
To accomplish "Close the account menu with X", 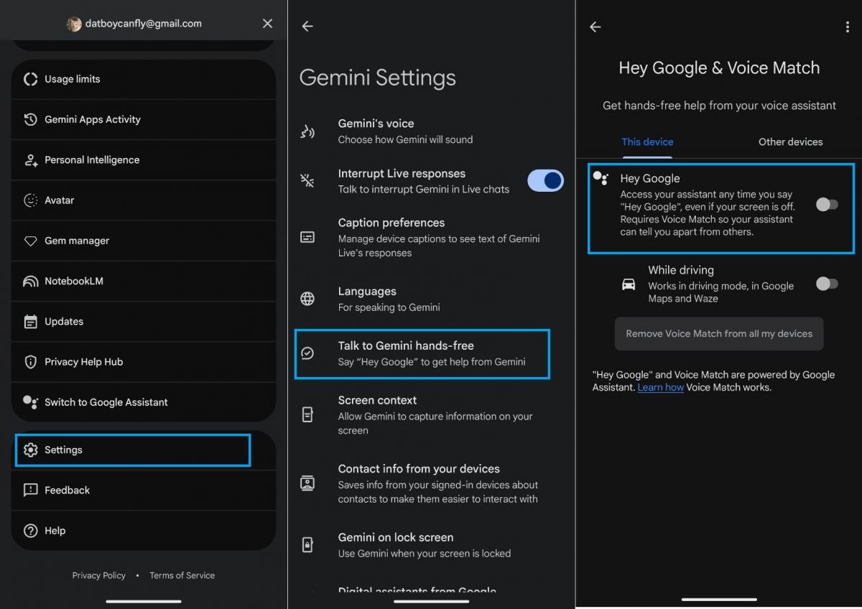I will click(267, 24).
